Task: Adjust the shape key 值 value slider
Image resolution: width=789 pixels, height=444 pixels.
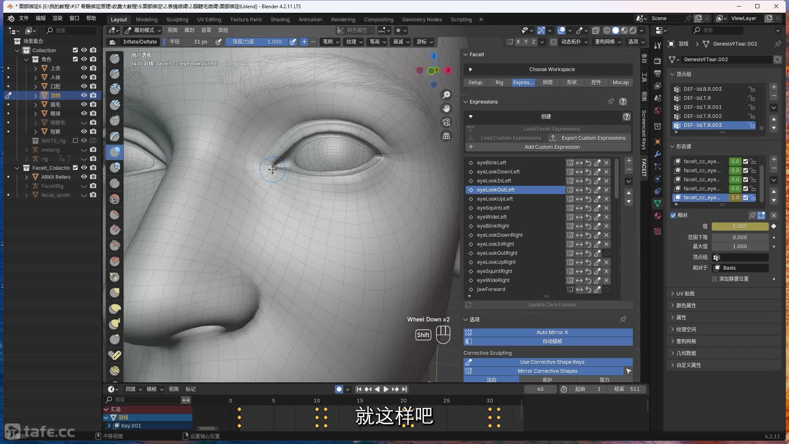Action: tap(740, 227)
